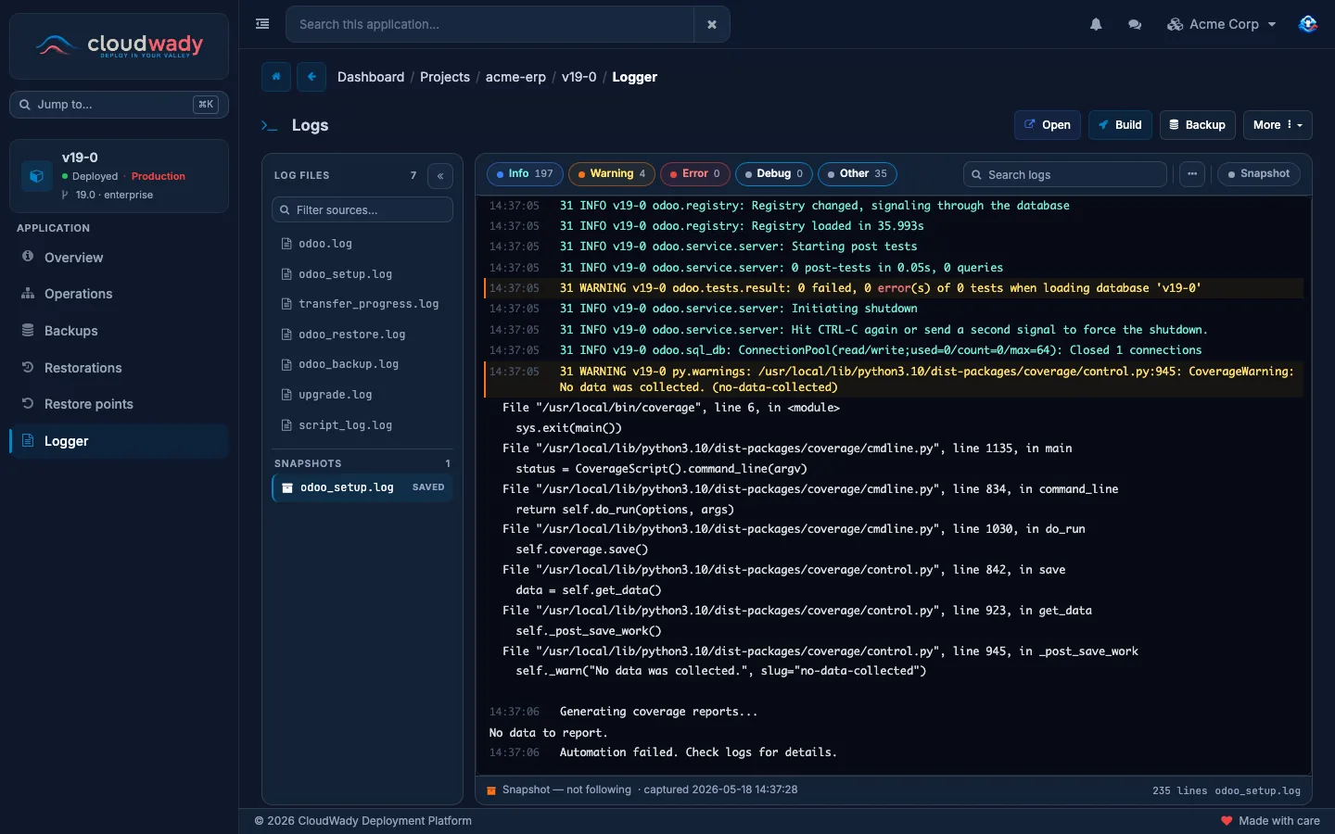Select the script_log.log file

362,425
